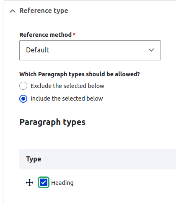Click the Reference method field label
Image resolution: width=176 pixels, height=205 pixels.
[46, 35]
